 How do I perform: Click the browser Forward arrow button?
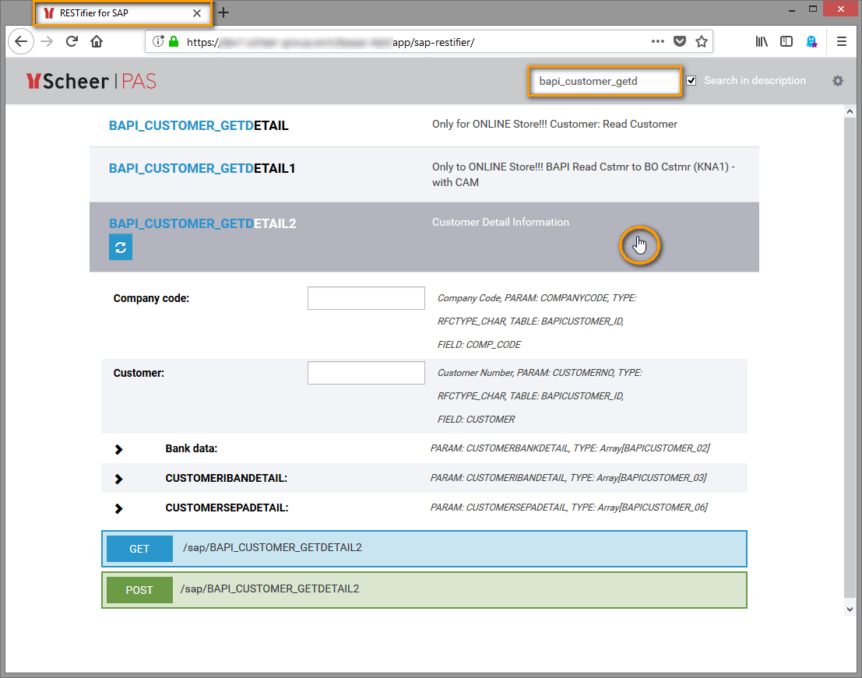click(x=47, y=42)
